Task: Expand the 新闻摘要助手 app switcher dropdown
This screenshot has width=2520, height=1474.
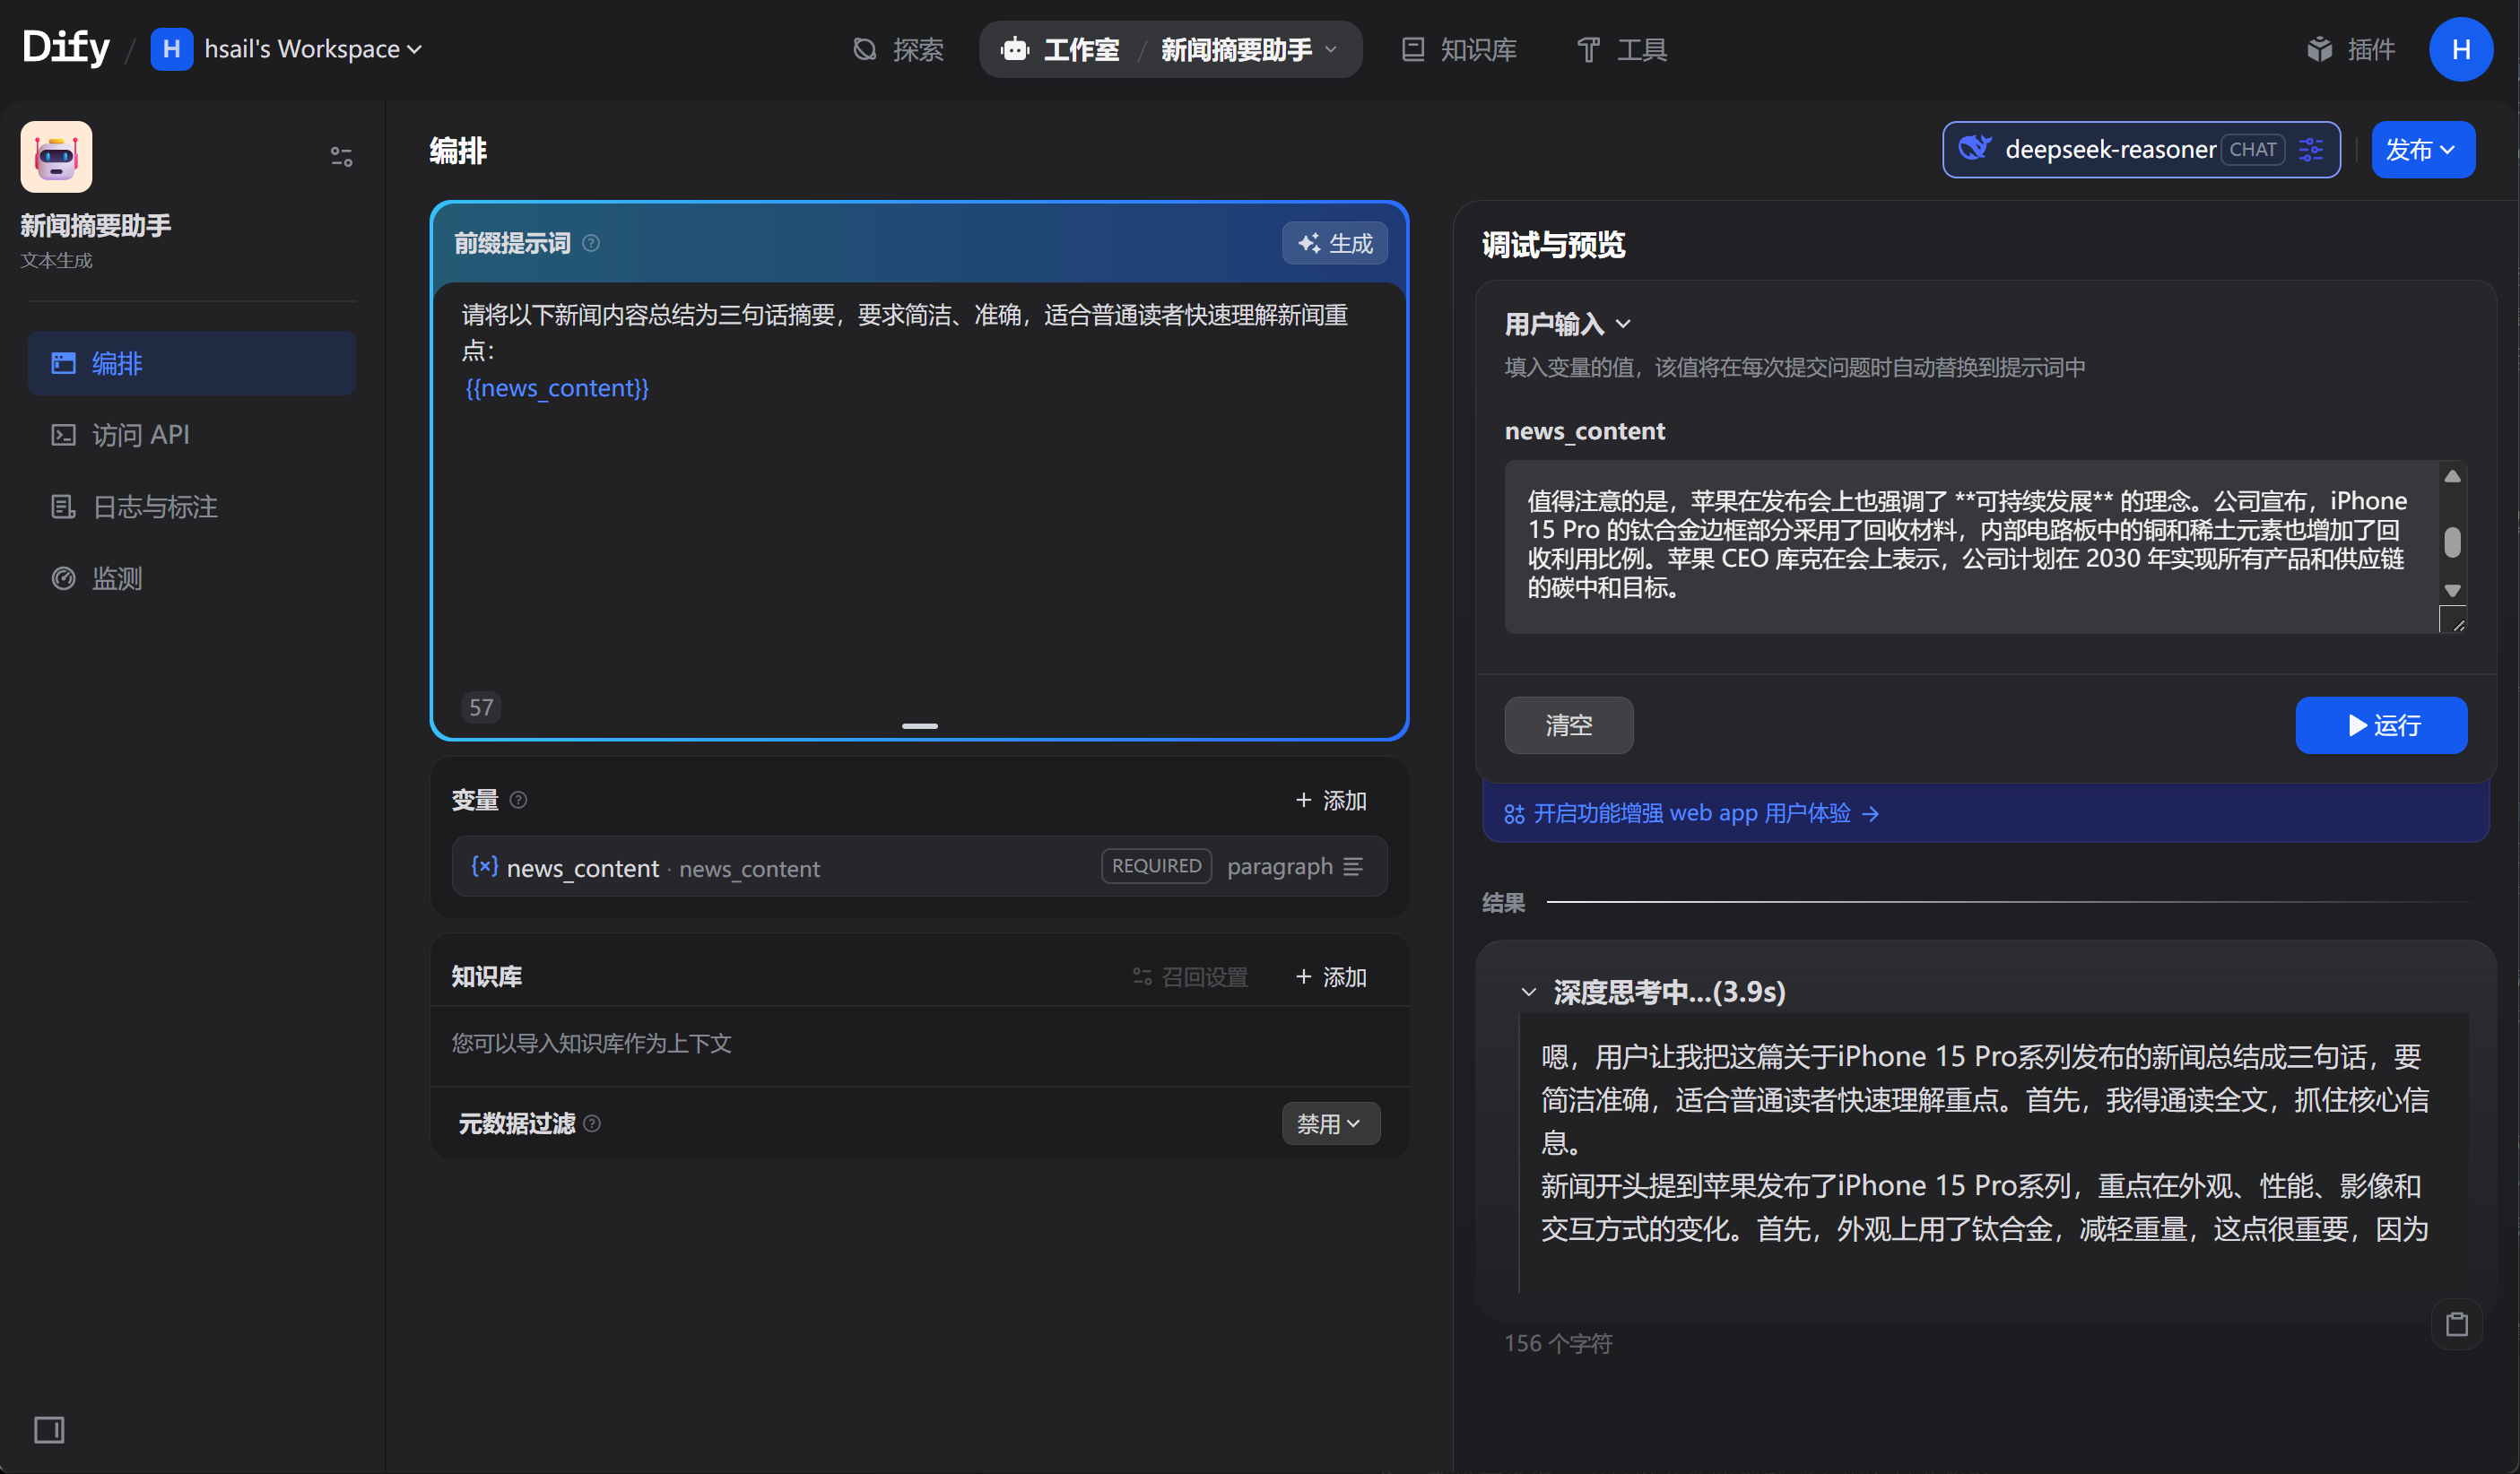Action: pyautogui.click(x=1248, y=49)
